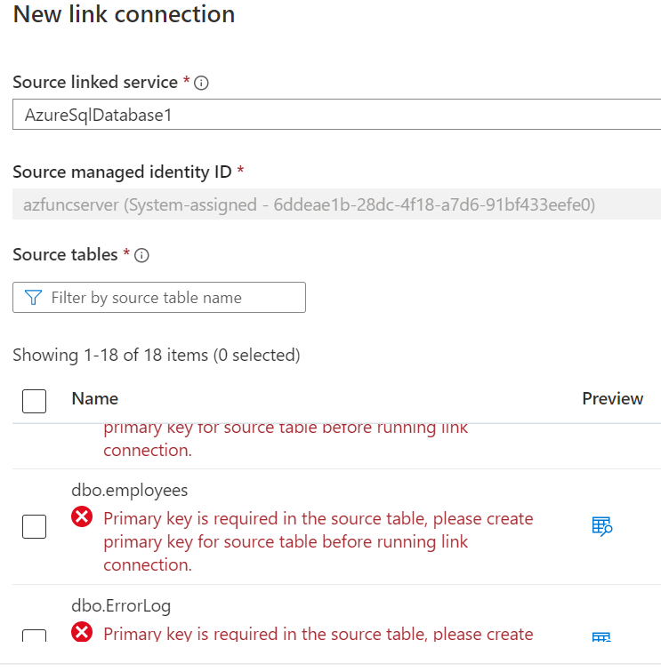
Task: Select the dbo.employees table name
Action: pos(130,491)
